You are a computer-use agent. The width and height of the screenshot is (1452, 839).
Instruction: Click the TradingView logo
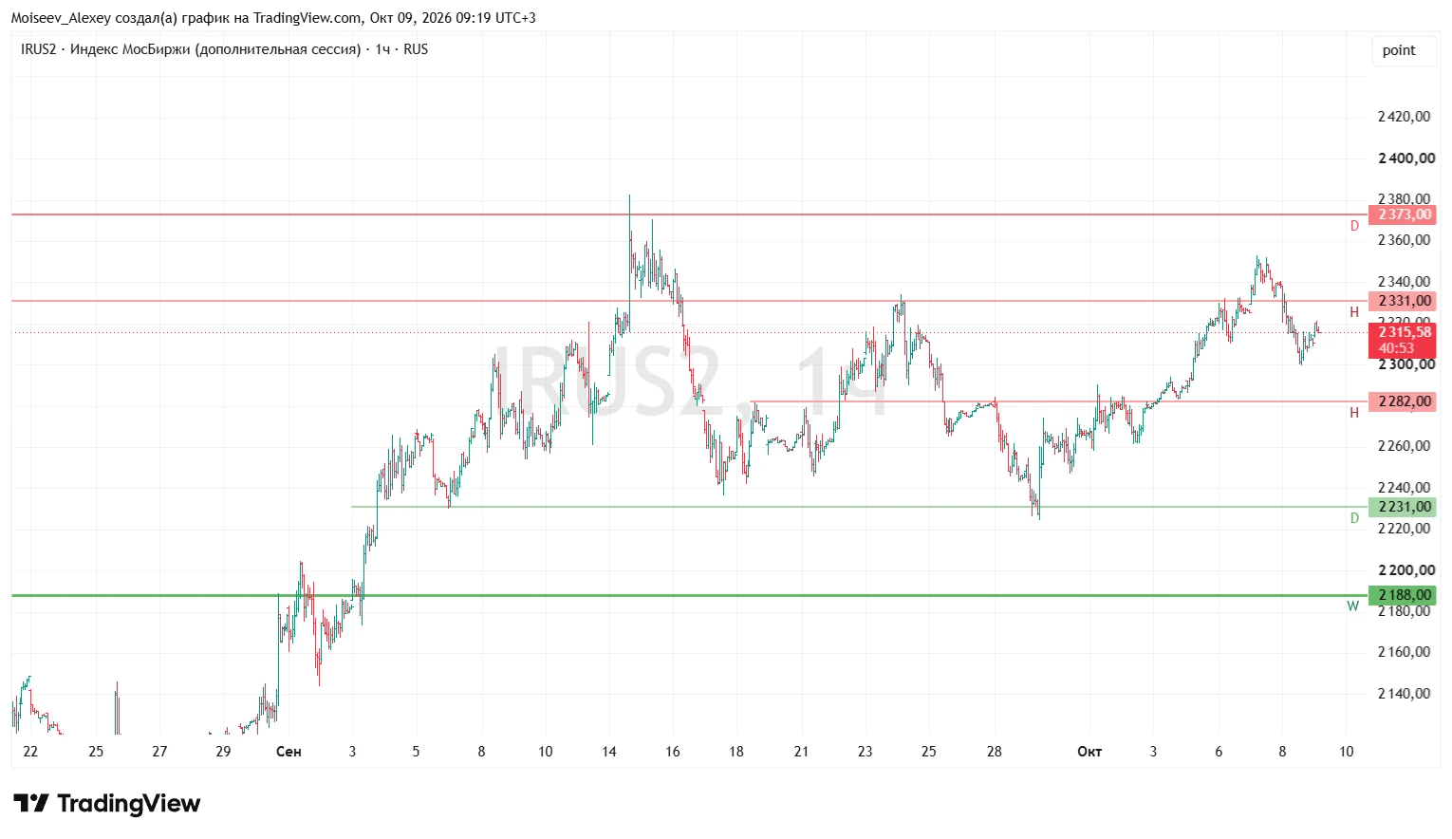point(106,804)
